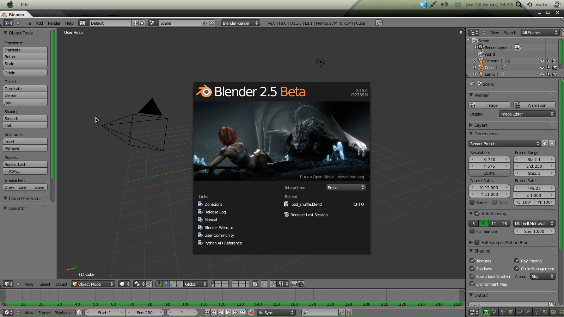Uncheck the Textures option
564x317 pixels.
coord(472,261)
